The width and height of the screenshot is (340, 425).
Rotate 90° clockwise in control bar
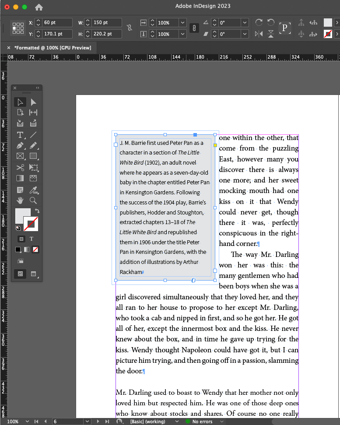click(x=259, y=22)
